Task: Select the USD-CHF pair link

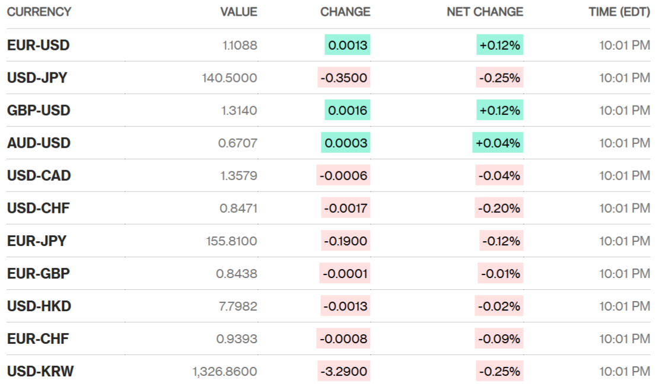Action: [39, 208]
